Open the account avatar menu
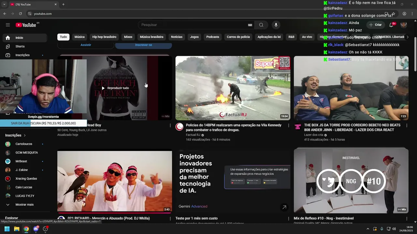417x234 pixels. (x=404, y=25)
